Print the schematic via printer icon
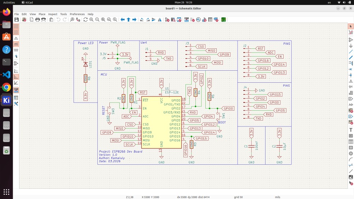354x199 pixels. (x=38, y=19)
